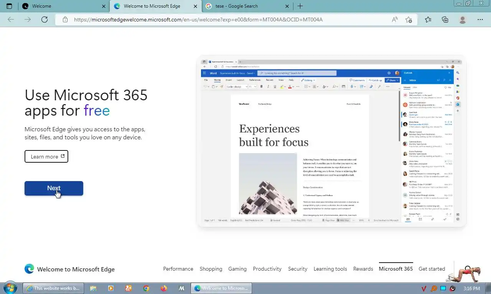Open the Windows Start menu
Viewport: 491px width, 294px height.
coord(10,288)
